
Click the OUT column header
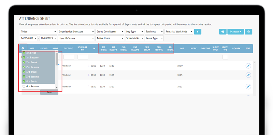click(182, 49)
